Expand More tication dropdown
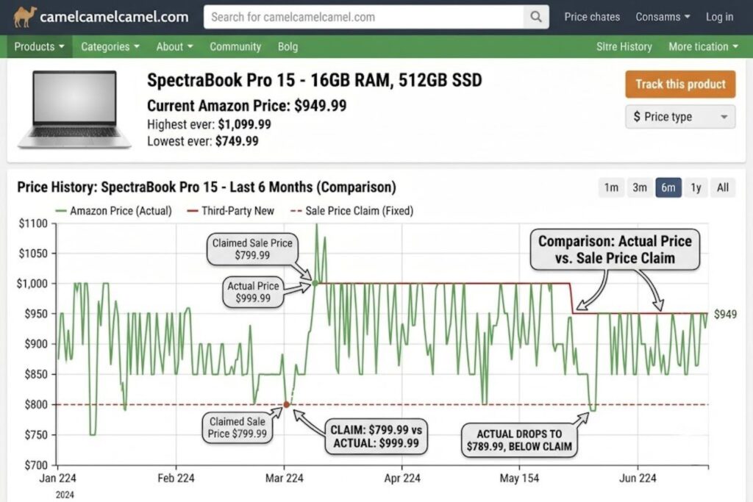This screenshot has height=502, width=753. coord(703,46)
